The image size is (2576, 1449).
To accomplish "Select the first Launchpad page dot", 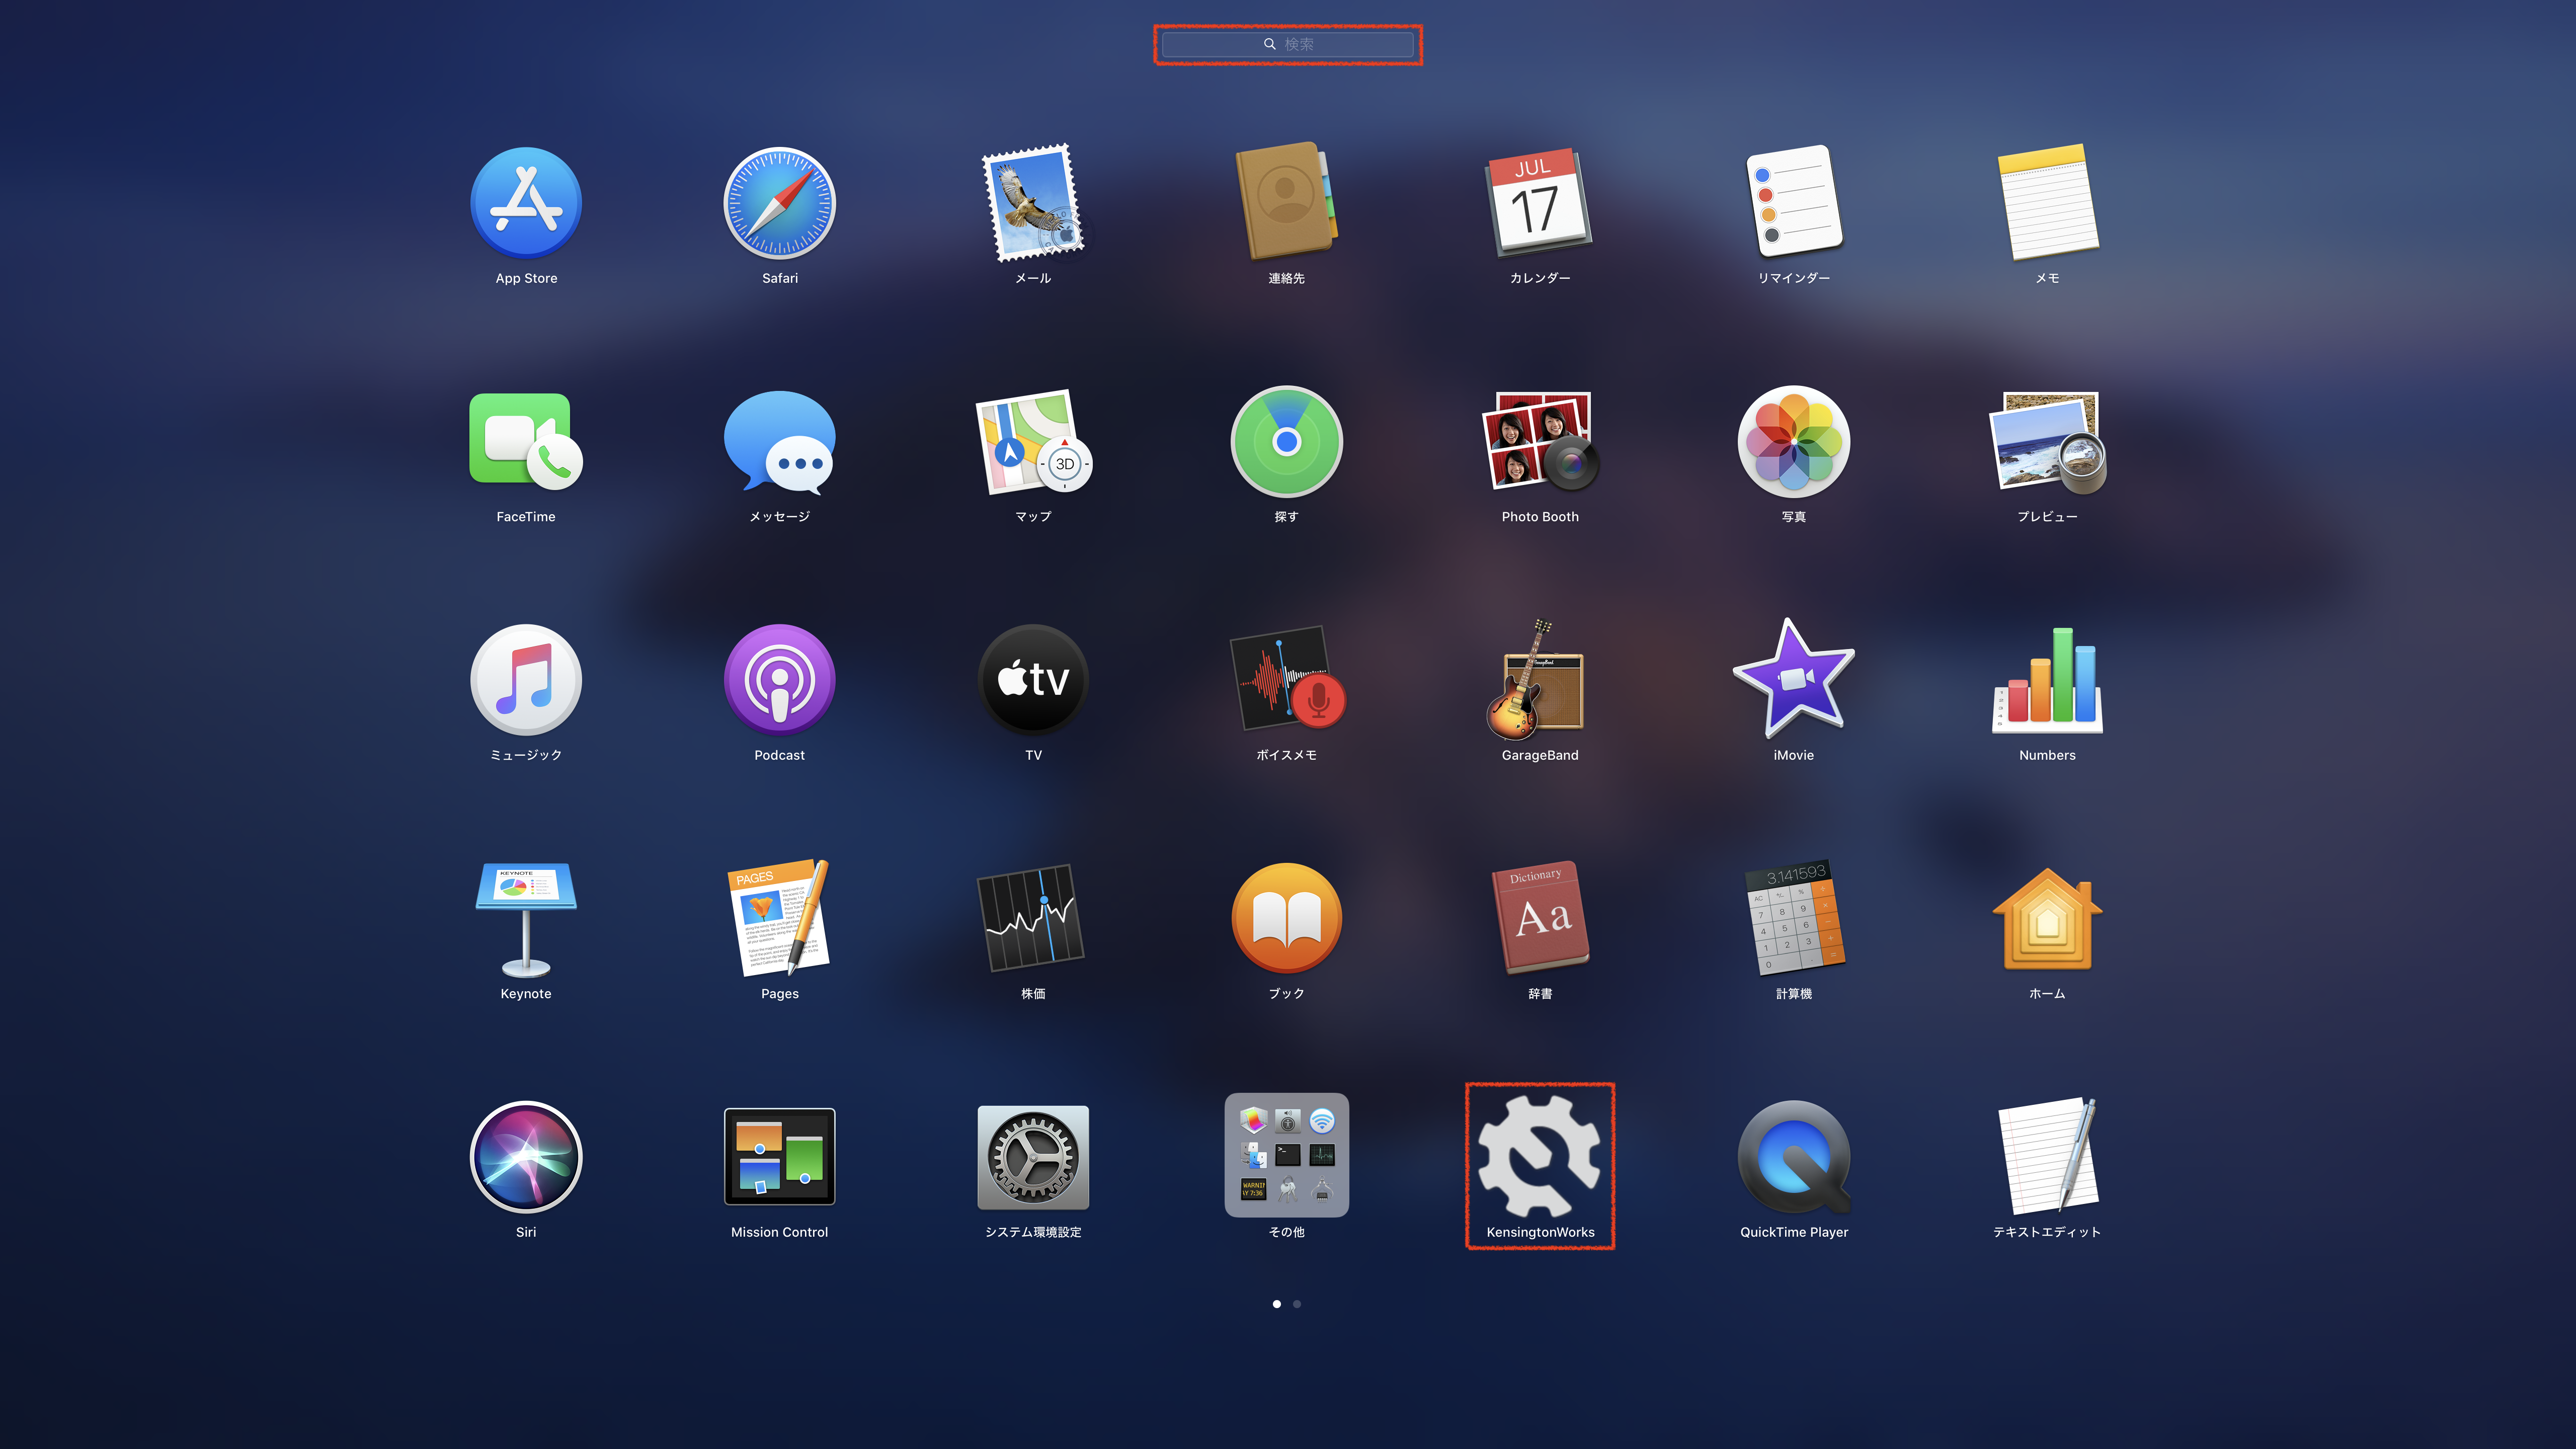I will tap(1277, 1304).
